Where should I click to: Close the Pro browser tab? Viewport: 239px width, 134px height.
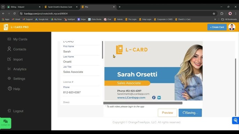(x=114, y=7)
